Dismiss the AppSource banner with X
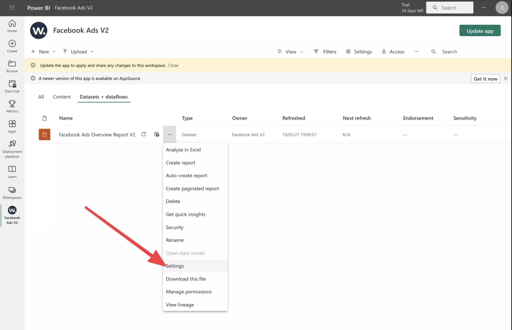 click(x=506, y=78)
